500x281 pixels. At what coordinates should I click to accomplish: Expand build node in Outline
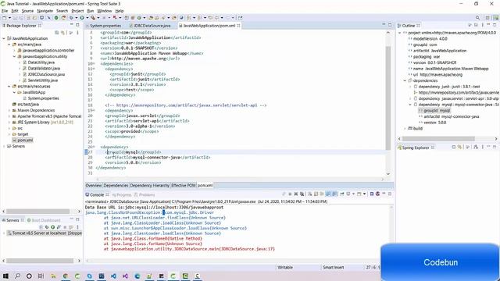point(405,128)
